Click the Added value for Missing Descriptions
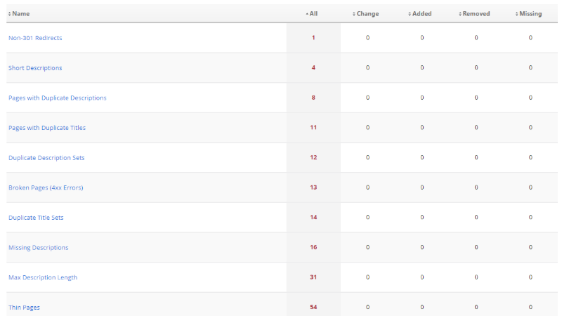Viewport: 562px width, 316px height. 422,248
